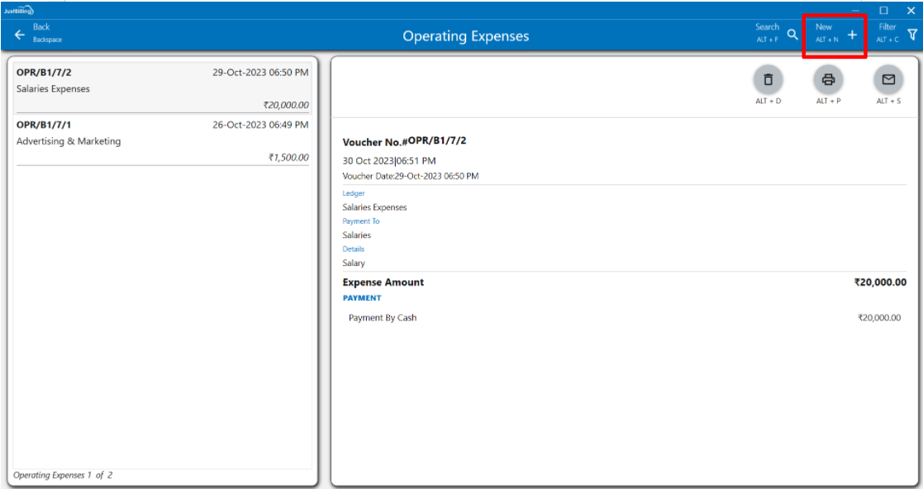Image resolution: width=923 pixels, height=489 pixels.
Task: Click the JustBilling logo
Action: pos(19,11)
